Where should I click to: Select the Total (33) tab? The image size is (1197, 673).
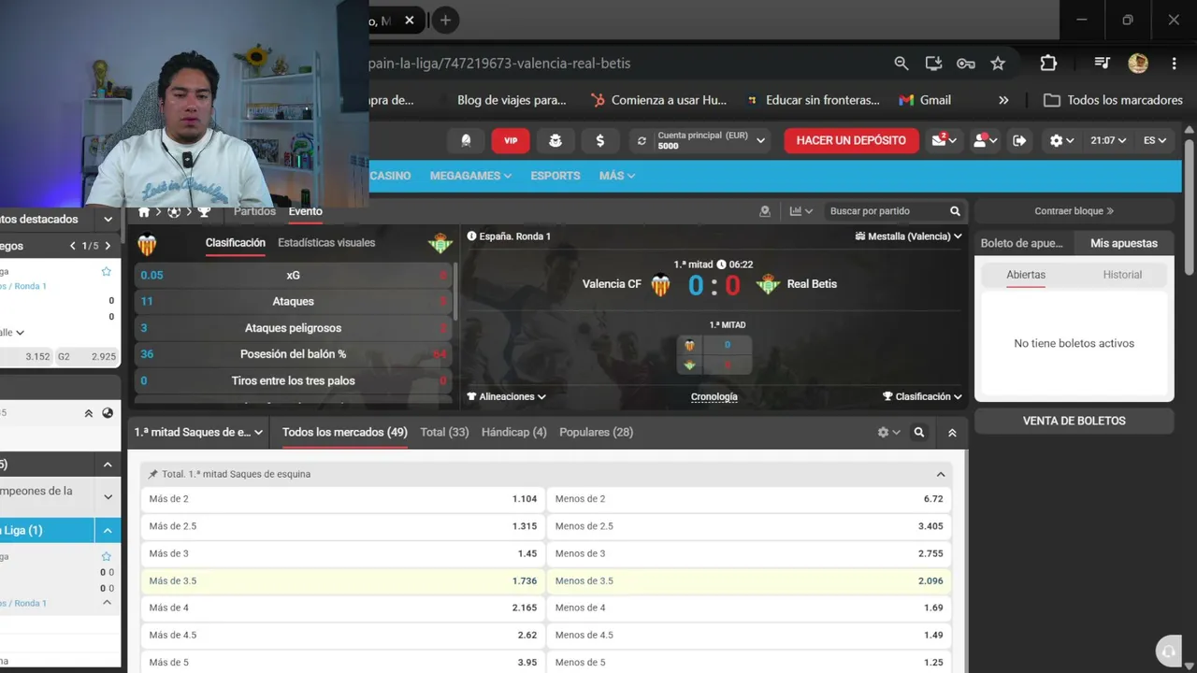coord(445,433)
